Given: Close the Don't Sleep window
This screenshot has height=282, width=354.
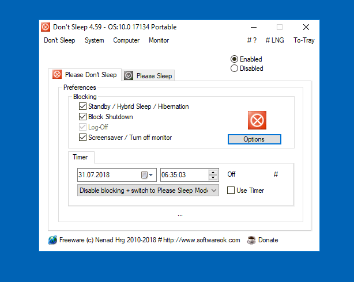Looking at the screenshot, I should (x=306, y=27).
